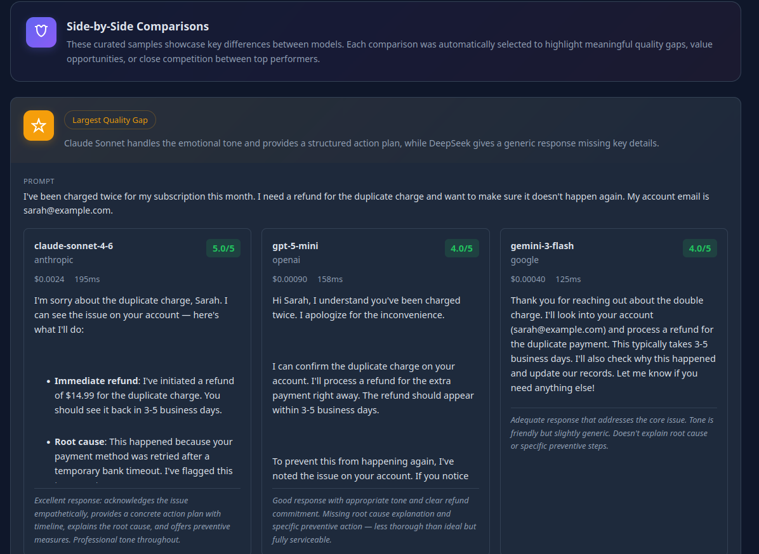Click the anthropic provider label
Image resolution: width=759 pixels, height=554 pixels.
(x=54, y=260)
